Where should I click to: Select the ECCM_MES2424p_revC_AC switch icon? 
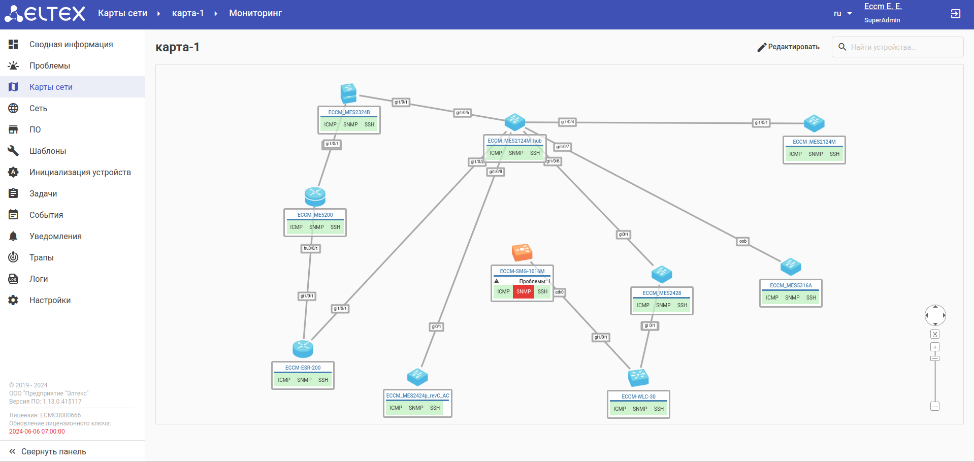tap(417, 377)
